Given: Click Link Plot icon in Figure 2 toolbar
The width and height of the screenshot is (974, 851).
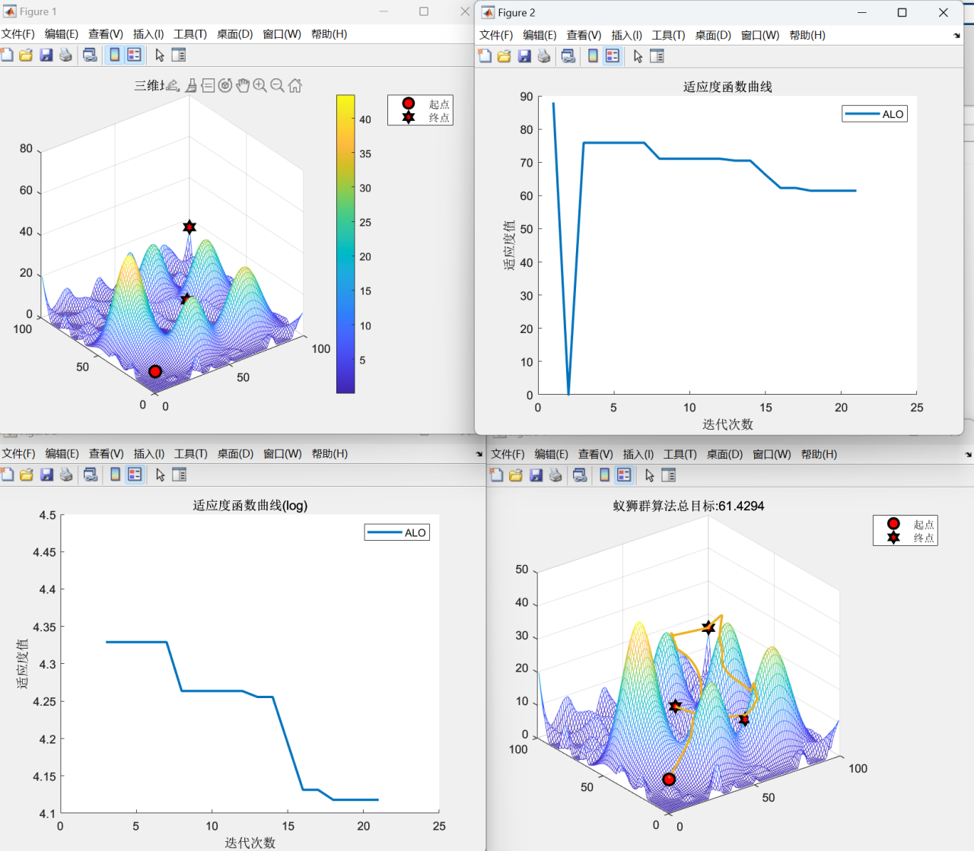Looking at the screenshot, I should (568, 56).
